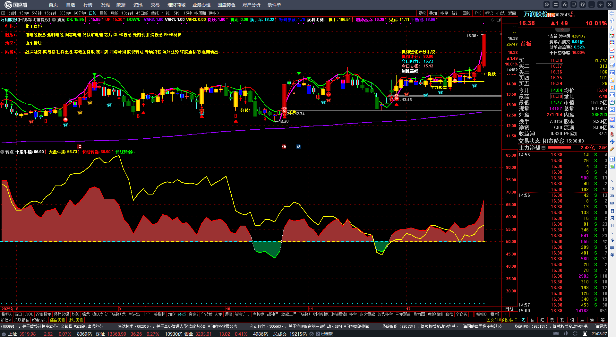Click the alarm siren icon in status bar
616x337 pixels.
pyautogui.click(x=585, y=334)
